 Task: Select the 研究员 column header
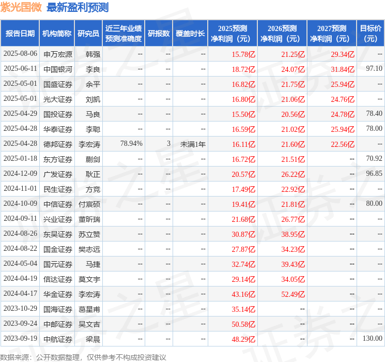point(88,34)
